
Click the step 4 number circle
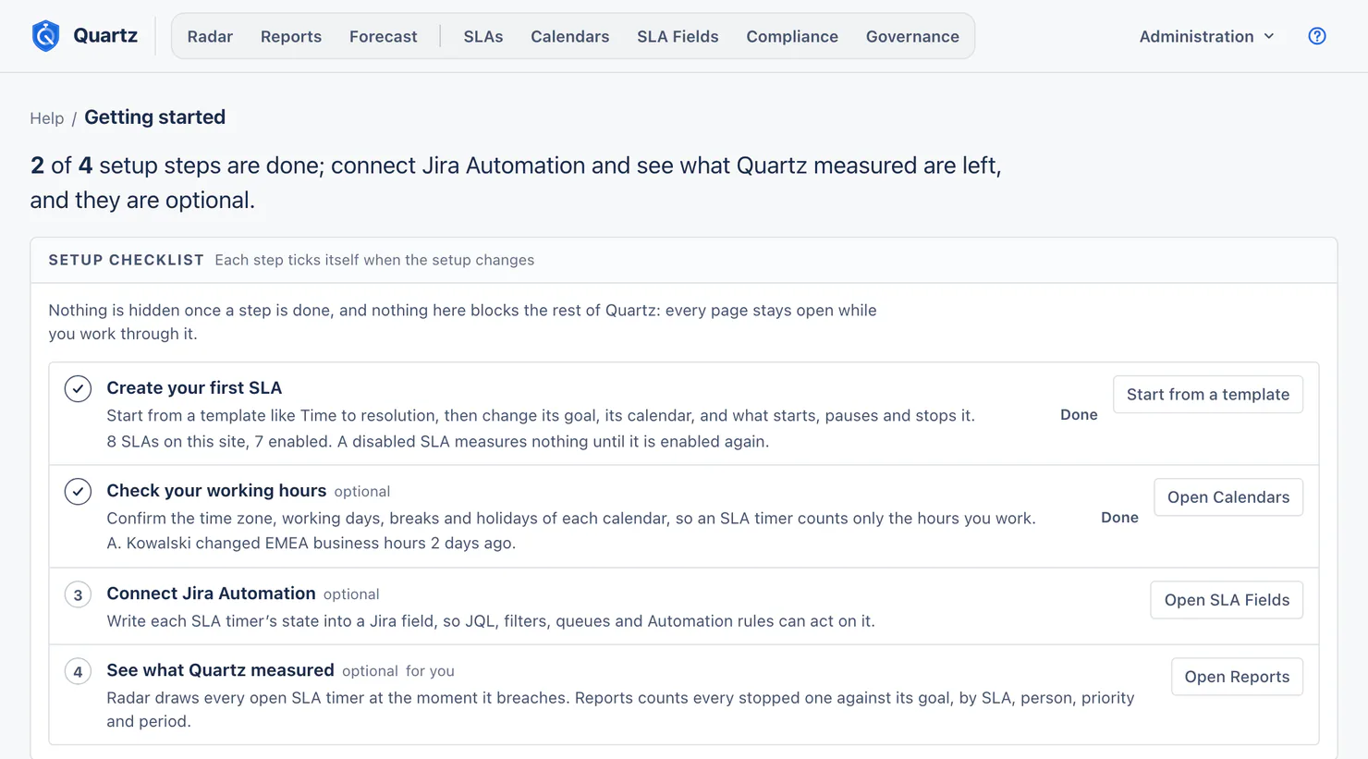78,671
